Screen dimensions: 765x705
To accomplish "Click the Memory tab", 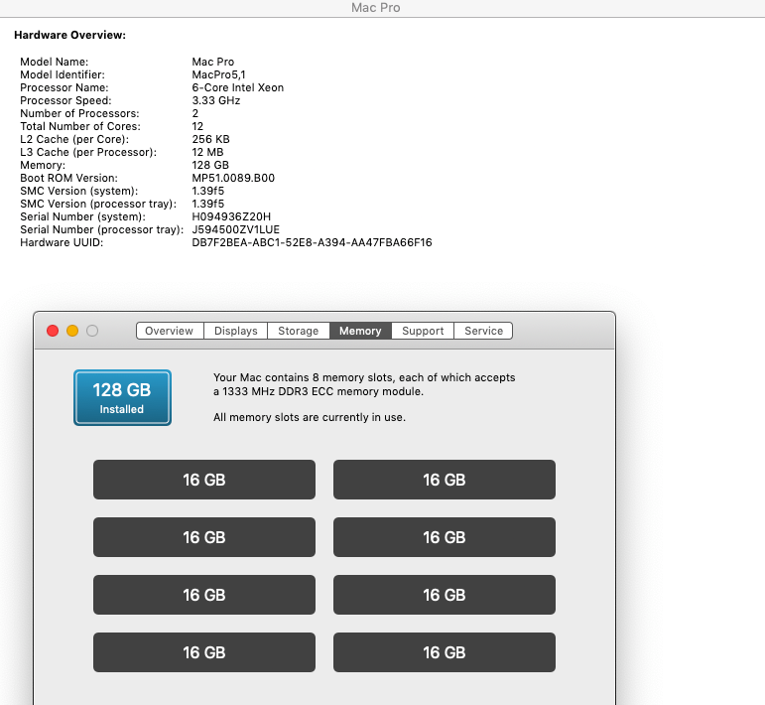I will click(360, 331).
